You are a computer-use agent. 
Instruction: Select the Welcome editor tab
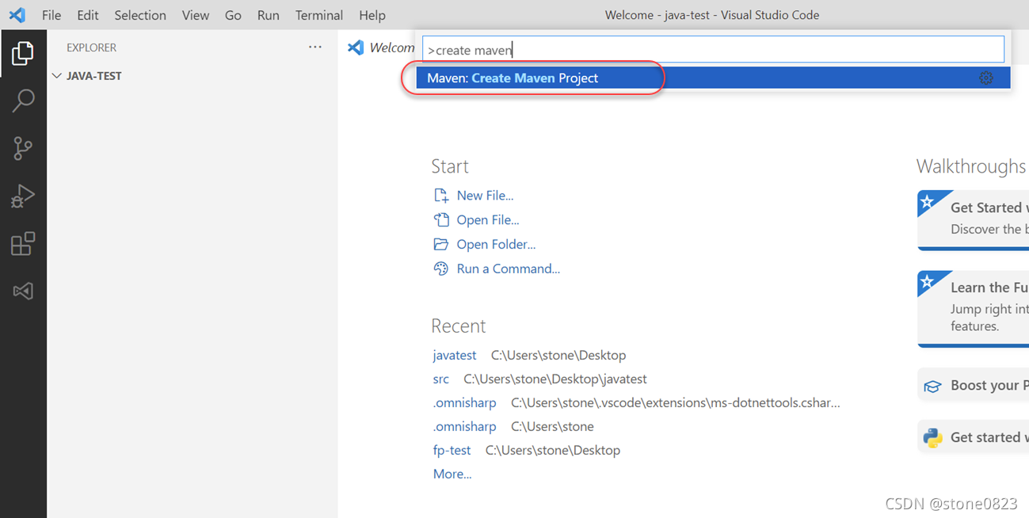coord(380,48)
